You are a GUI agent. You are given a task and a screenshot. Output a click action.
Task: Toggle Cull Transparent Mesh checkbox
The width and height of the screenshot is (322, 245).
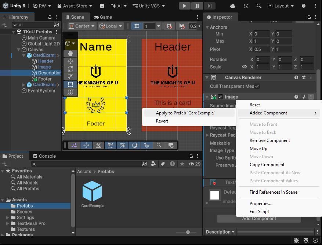coord(257,86)
